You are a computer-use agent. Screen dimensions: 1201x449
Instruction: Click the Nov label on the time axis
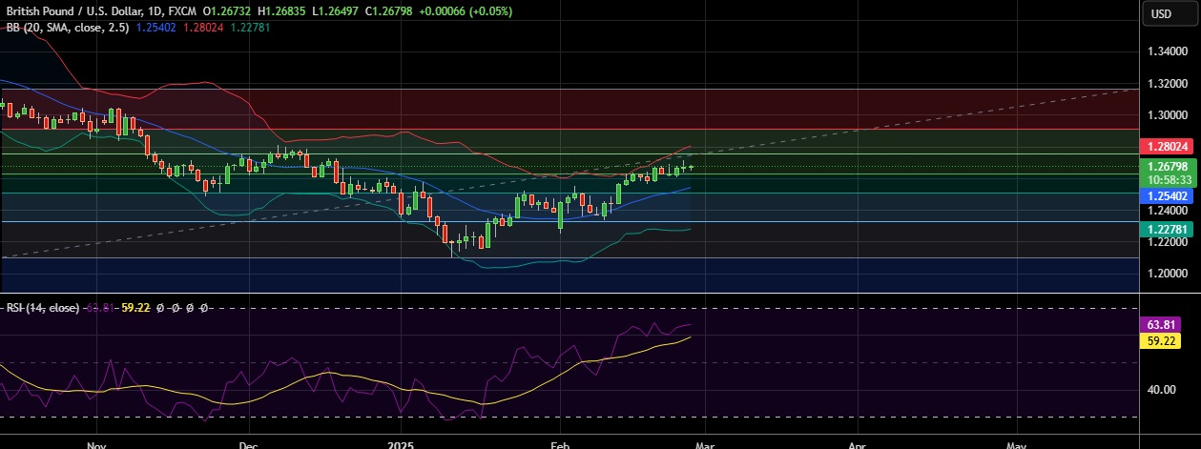[95, 444]
